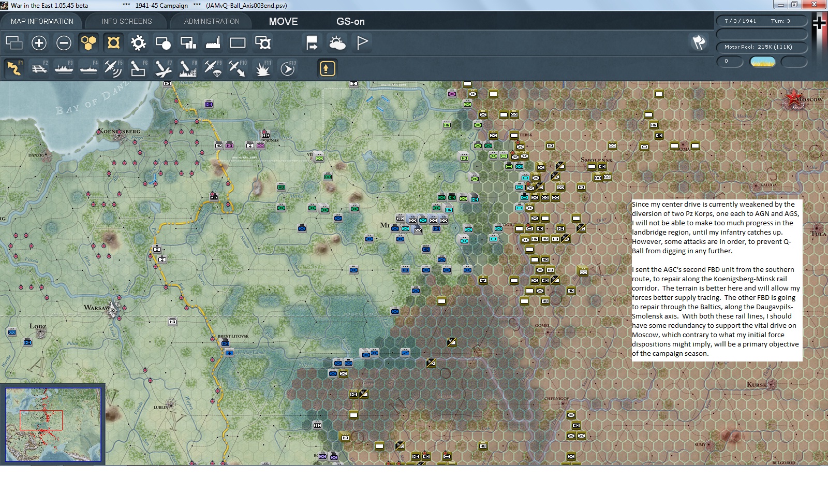Viewport: 828px width, 477px height.
Task: Switch to the MAP INFORMATION tab
Action: click(x=42, y=21)
